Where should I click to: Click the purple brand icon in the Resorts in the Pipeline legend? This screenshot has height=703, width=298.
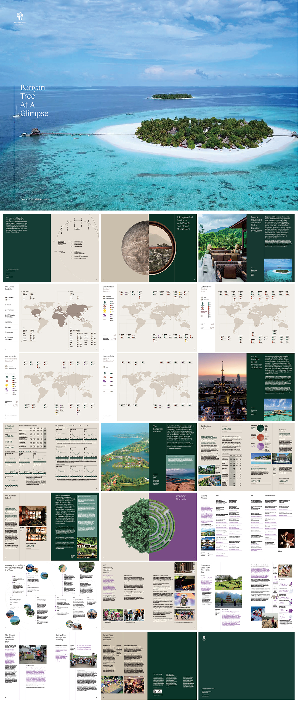pyautogui.click(x=7, y=390)
